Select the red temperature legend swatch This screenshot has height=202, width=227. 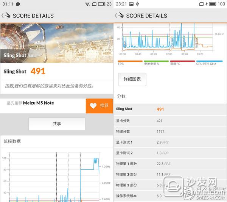[183, 61]
